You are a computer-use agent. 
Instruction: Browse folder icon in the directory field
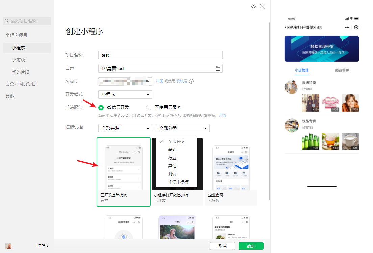click(x=218, y=68)
